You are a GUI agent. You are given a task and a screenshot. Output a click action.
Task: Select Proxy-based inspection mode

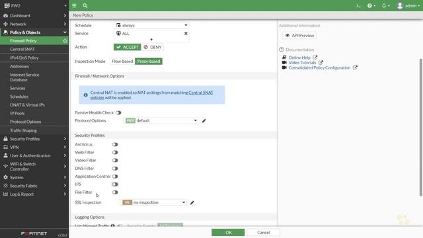tap(149, 61)
